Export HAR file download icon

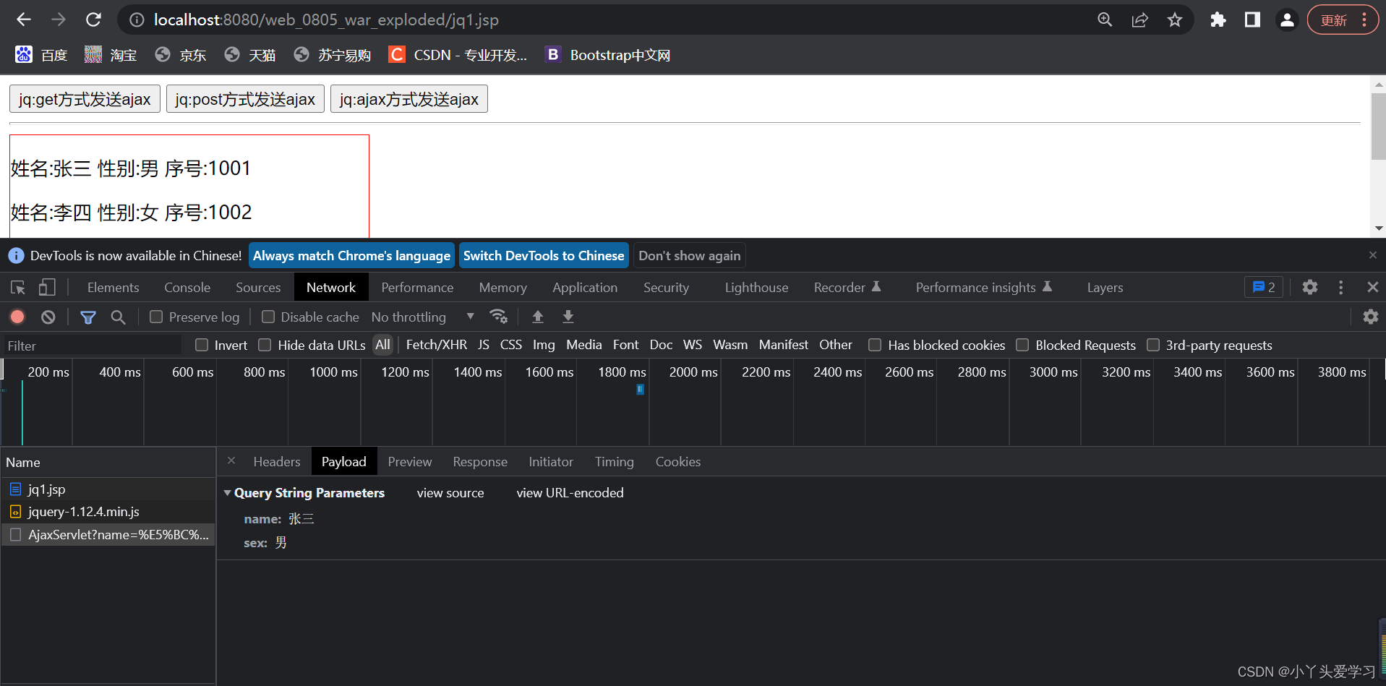coord(568,317)
